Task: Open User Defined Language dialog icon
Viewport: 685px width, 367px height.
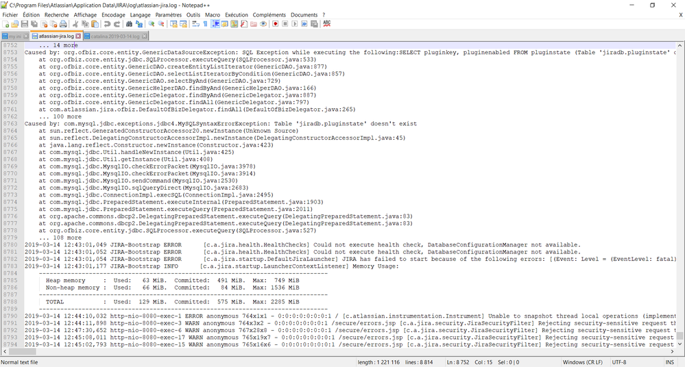Action: 224,23
